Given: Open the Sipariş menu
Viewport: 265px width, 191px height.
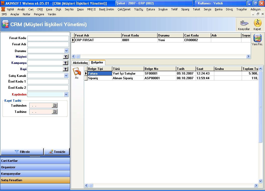Looking at the screenshot, I should [x=185, y=9].
